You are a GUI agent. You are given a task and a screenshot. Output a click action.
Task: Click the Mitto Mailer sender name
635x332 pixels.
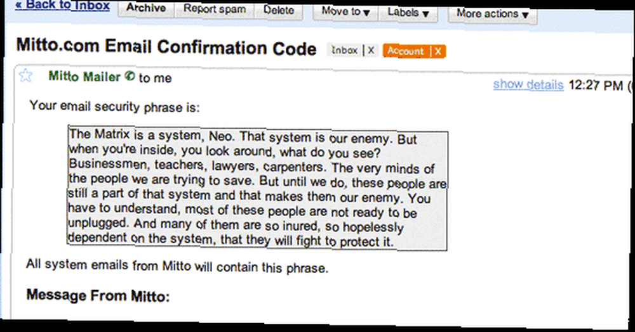coord(84,76)
